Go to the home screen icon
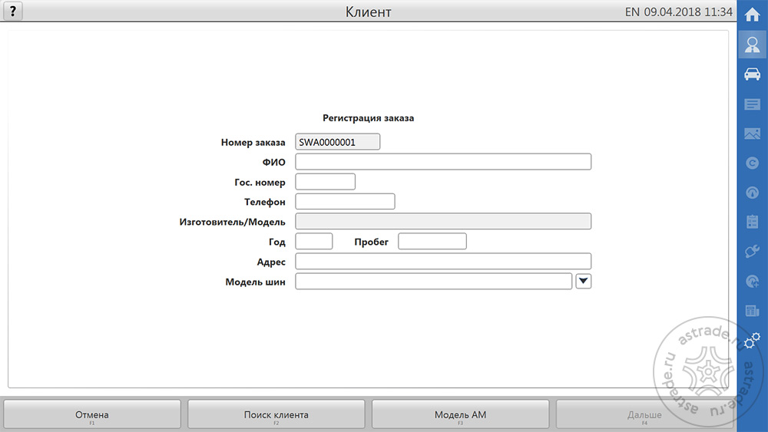This screenshot has width=768, height=432. tap(753, 15)
